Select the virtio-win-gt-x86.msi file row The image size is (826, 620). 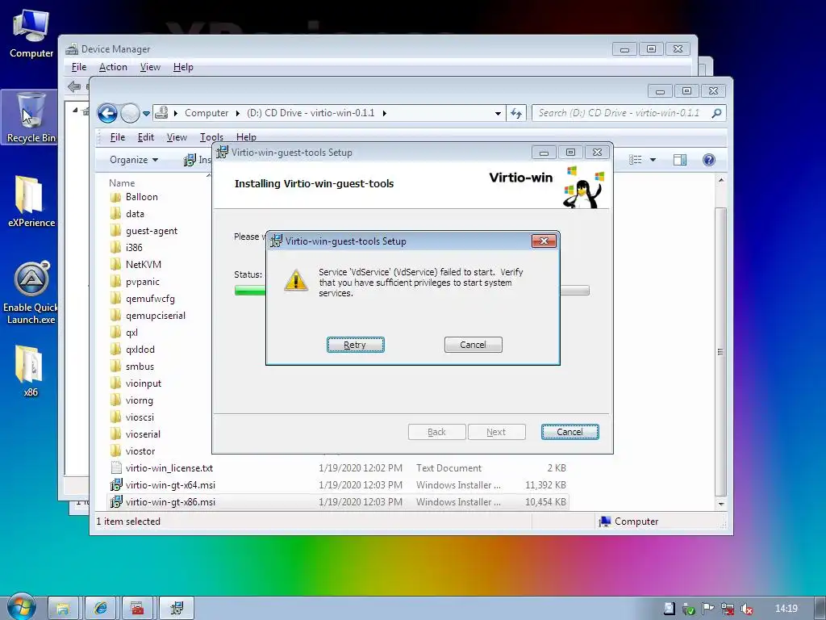pyautogui.click(x=338, y=502)
